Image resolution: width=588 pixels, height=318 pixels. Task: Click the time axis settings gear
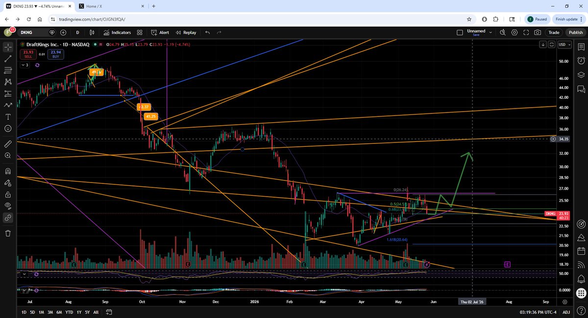click(565, 302)
